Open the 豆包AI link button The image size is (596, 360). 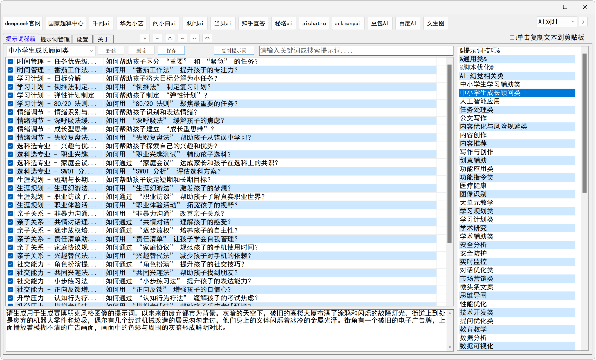[380, 23]
